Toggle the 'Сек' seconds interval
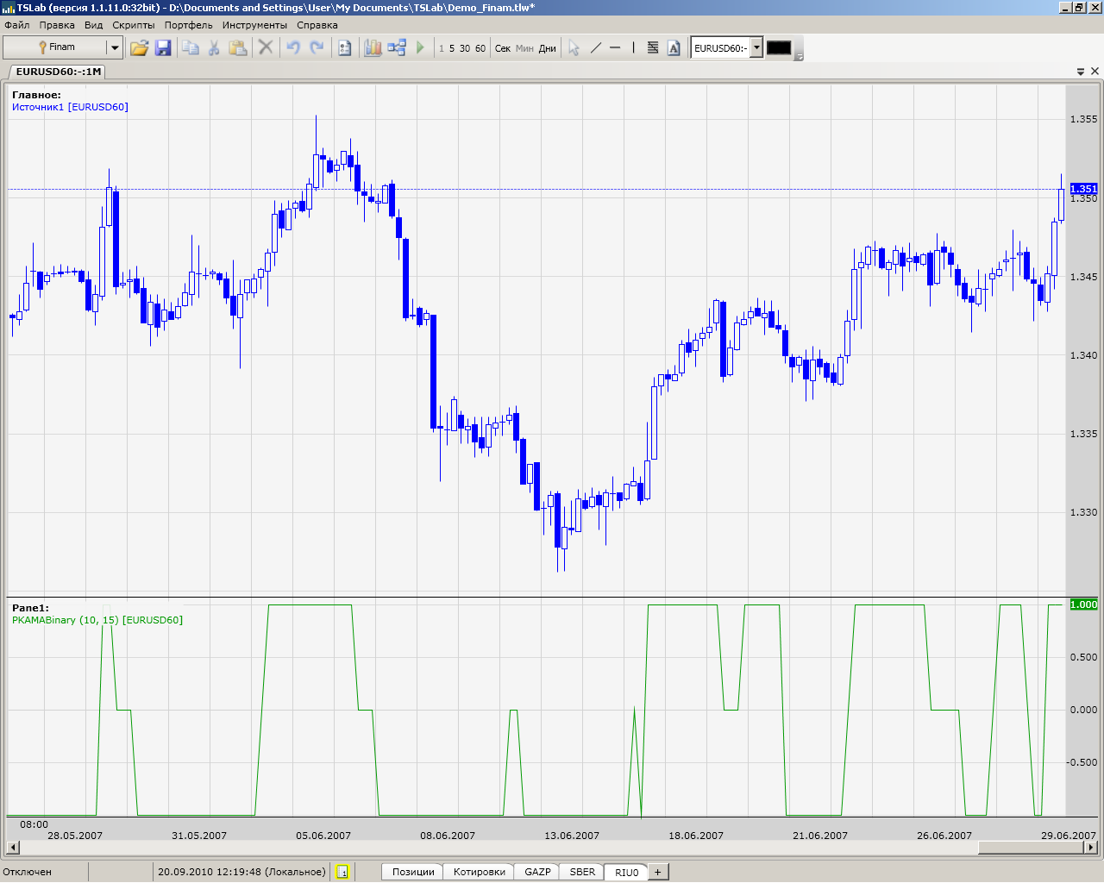The width and height of the screenshot is (1104, 883). click(503, 48)
